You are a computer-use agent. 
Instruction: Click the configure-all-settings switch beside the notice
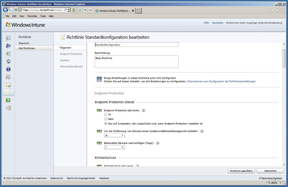pos(99,79)
